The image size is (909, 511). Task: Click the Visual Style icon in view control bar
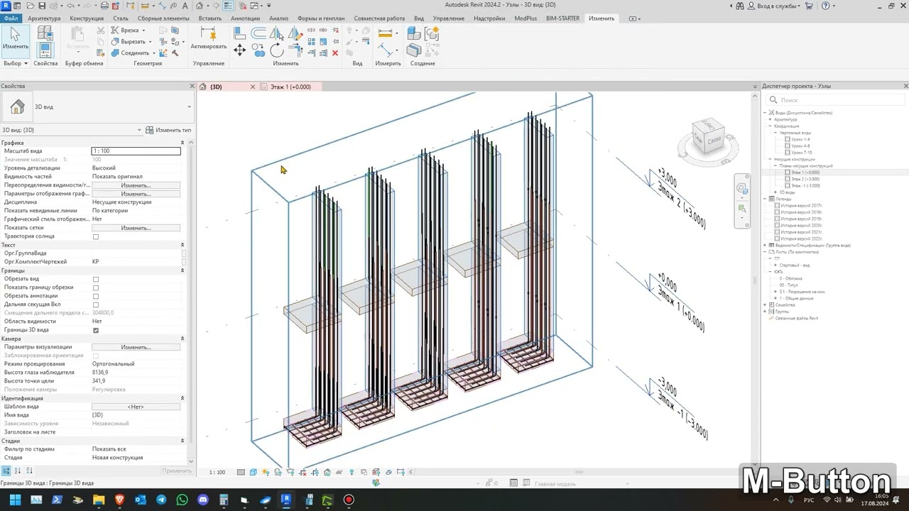click(x=254, y=472)
